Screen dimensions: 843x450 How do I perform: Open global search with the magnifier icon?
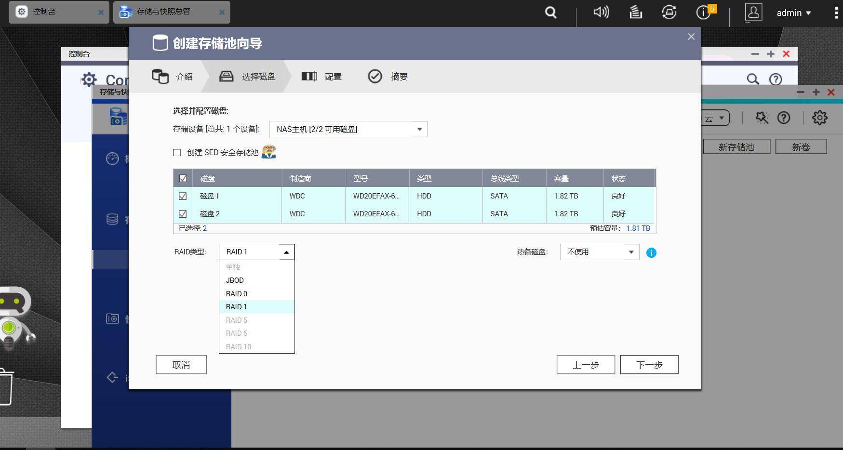coord(550,12)
